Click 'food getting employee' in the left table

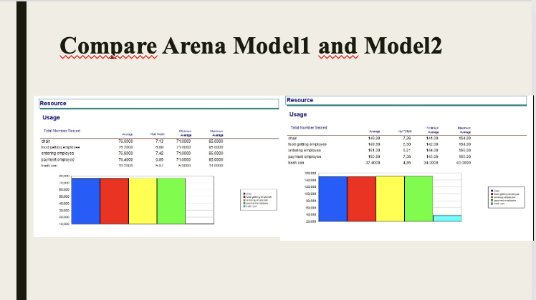(x=60, y=147)
